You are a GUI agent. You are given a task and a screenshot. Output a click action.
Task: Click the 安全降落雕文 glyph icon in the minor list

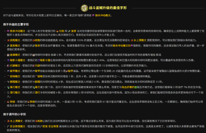[x=8, y=126]
